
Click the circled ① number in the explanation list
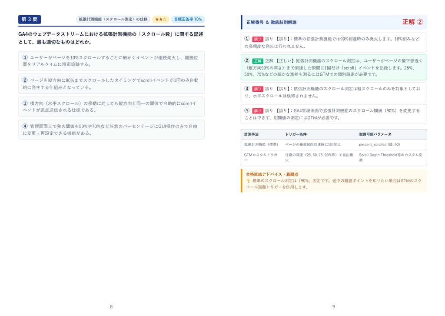(247, 39)
